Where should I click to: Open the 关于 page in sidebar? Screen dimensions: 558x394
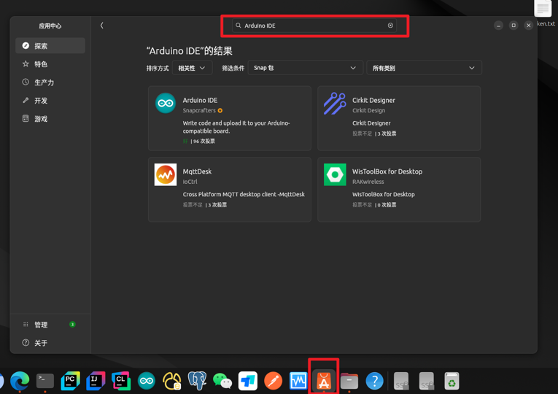click(x=50, y=343)
